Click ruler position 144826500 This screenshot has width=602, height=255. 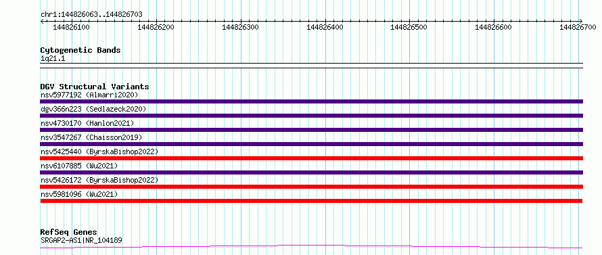tap(409, 27)
